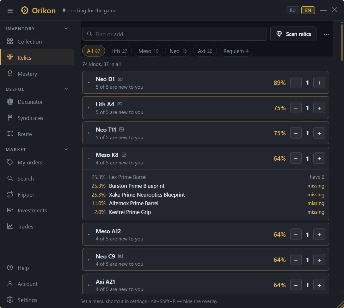The width and height of the screenshot is (344, 308).
Task: Click the vertical scrollbar thumb
Action: point(342,42)
